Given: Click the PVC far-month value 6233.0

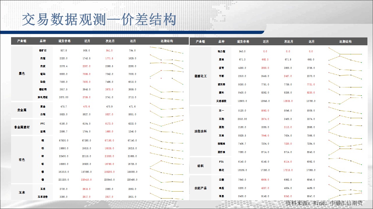Looking at the screenshot, I should click(x=132, y=124).
